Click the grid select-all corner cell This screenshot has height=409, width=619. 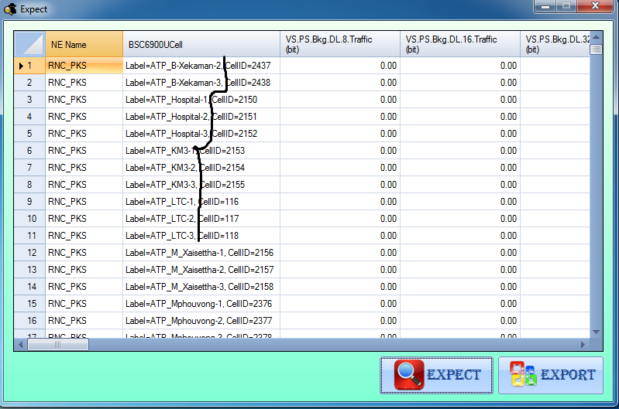pos(30,44)
